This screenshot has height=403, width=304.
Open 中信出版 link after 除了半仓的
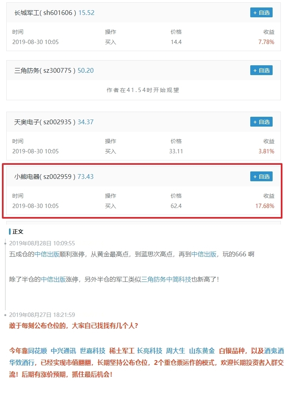coord(53,280)
